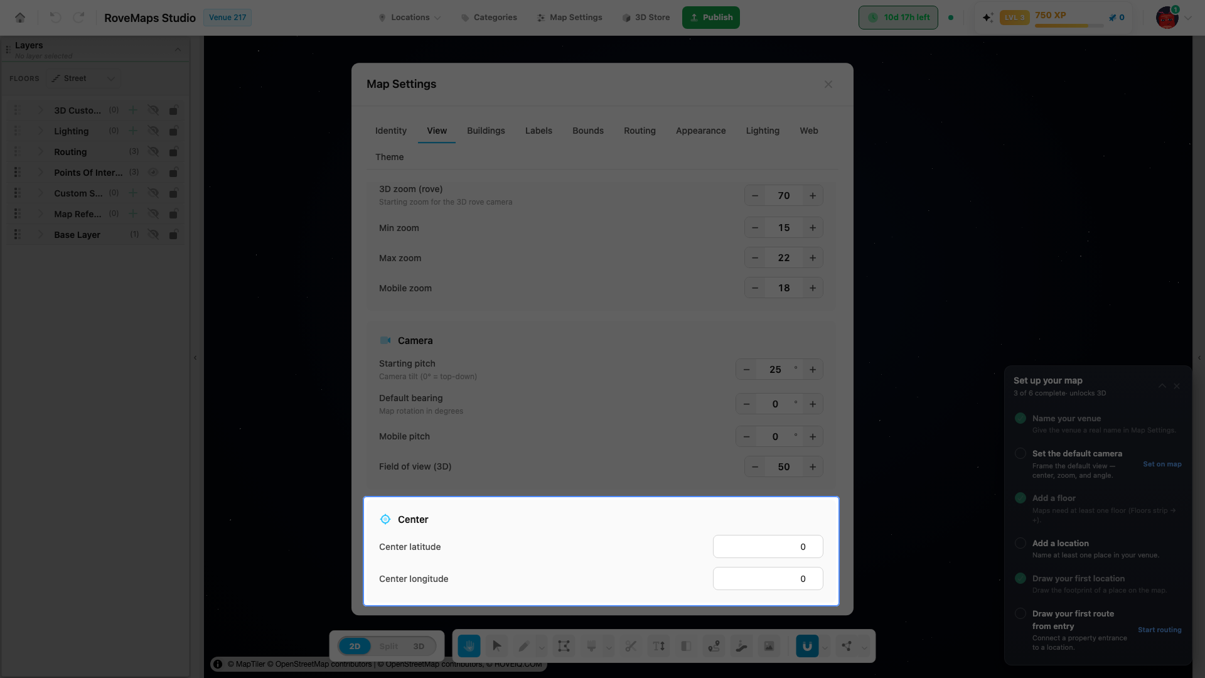
Task: Open the Street floor dropdown
Action: [x=83, y=78]
